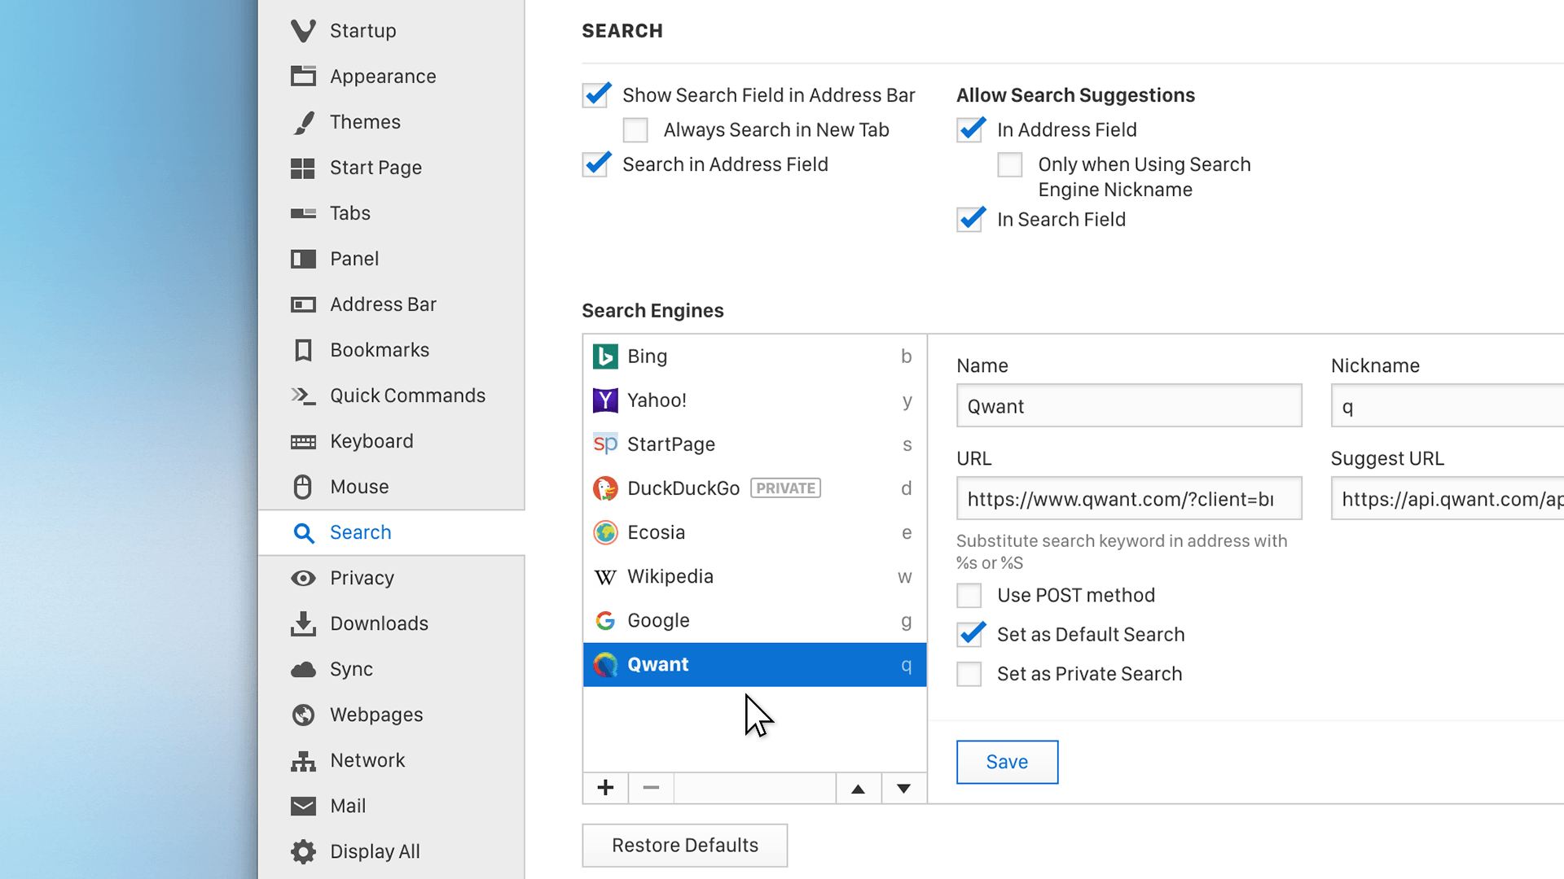
Task: Select the DuckDuckGo search engine entry
Action: tap(683, 488)
